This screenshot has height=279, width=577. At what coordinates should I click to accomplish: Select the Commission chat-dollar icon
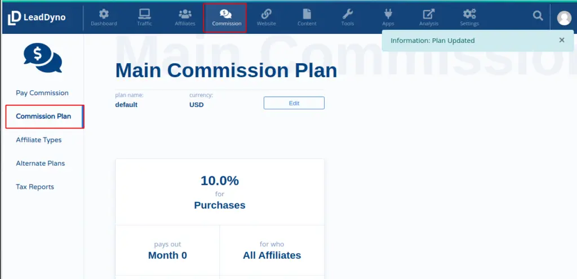point(225,14)
